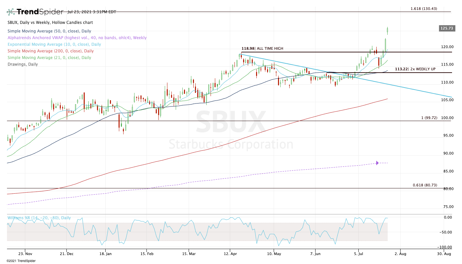Image resolution: width=462 pixels, height=264 pixels.
Task: Click the 21. Dec date axis label
Action: click(x=66, y=254)
